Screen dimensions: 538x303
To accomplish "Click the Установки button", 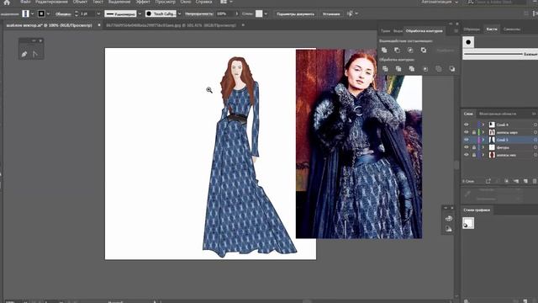I will point(331,14).
